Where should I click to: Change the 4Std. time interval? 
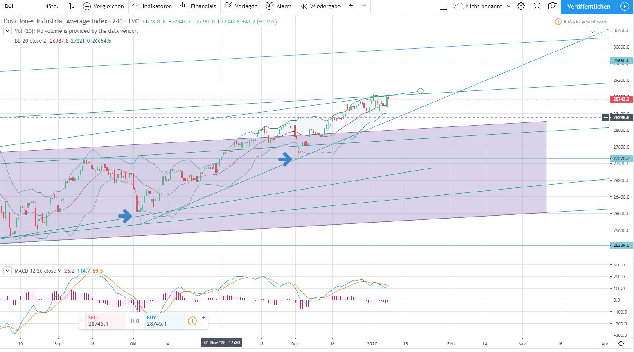[52, 6]
